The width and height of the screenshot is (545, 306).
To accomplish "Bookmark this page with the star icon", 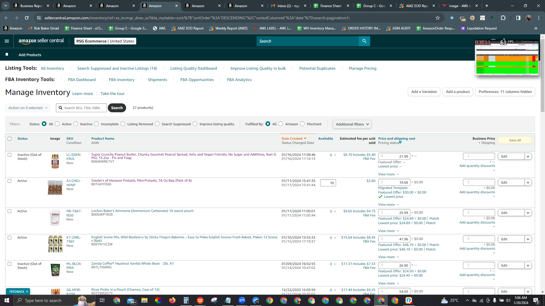I will click(438, 18).
